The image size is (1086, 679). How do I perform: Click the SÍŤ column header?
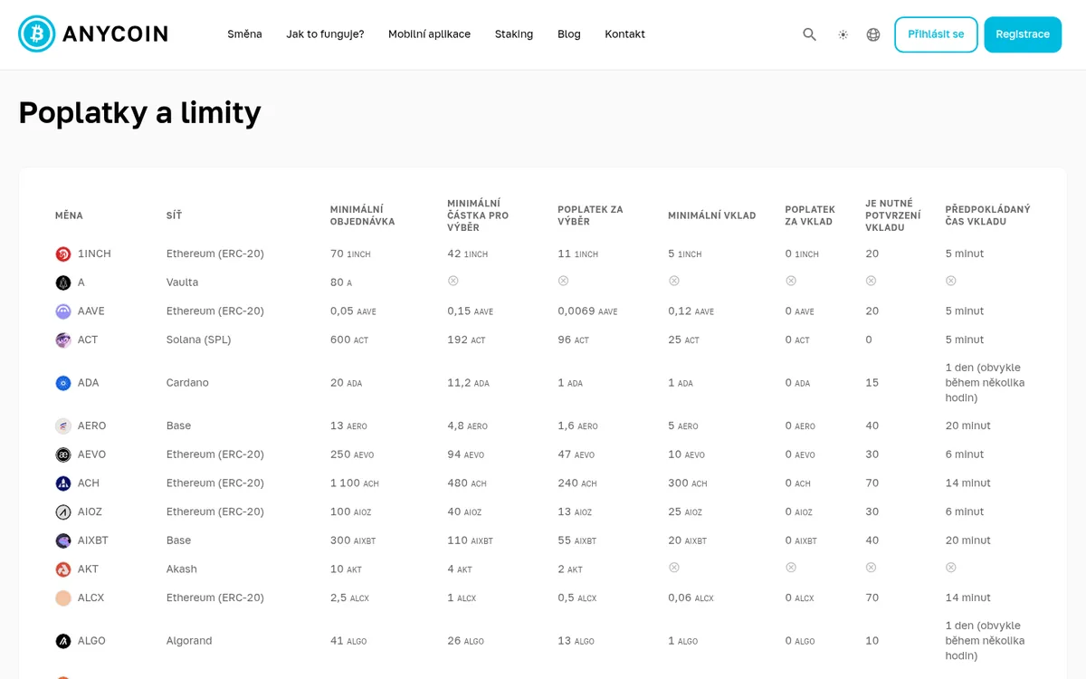click(174, 215)
